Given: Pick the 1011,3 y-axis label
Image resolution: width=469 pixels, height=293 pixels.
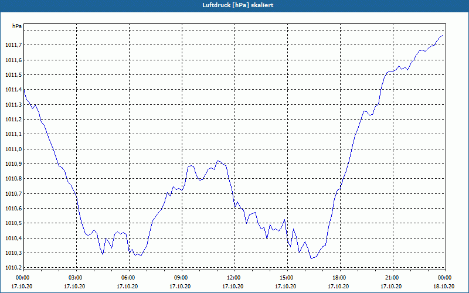Looking at the screenshot, I should coord(13,105).
